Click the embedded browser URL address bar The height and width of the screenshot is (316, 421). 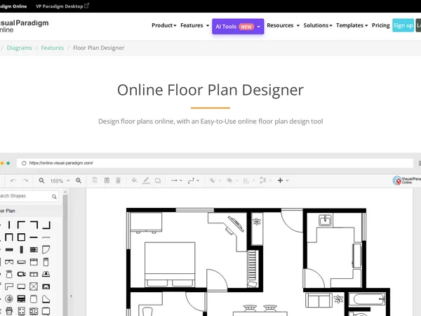(215, 163)
